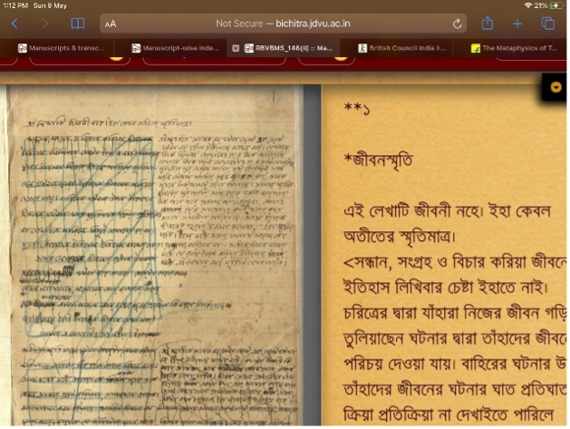Check the battery status indicator
This screenshot has width=570, height=429.
[x=555, y=5]
